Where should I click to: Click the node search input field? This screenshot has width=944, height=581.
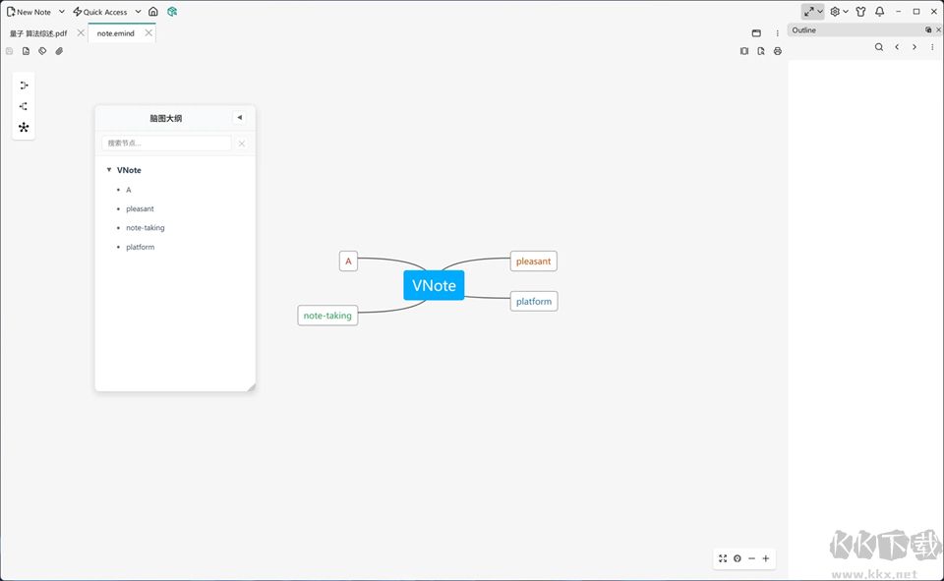[167, 144]
